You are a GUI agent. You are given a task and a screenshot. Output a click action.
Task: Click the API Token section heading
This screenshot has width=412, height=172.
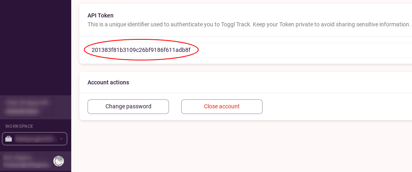tap(101, 15)
